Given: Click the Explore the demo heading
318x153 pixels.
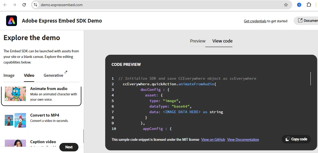Looking at the screenshot, I should (32, 38).
